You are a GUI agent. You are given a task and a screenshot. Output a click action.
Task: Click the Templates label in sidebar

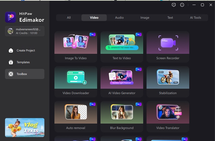[x=23, y=62]
